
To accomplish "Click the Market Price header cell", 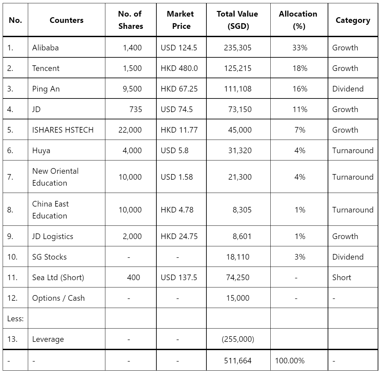I will coord(181,20).
